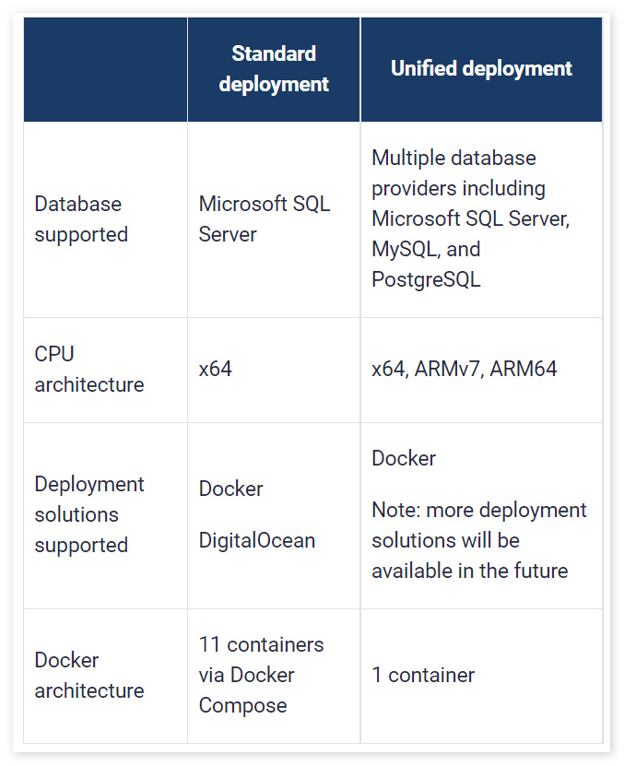Click "ARM64" in the CPU architecture row
Screen dimensions: 624x766
point(524,370)
